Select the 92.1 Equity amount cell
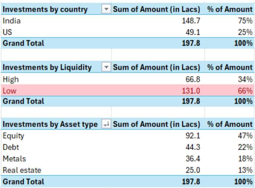Screen dimensions: 255x188 point(193,136)
